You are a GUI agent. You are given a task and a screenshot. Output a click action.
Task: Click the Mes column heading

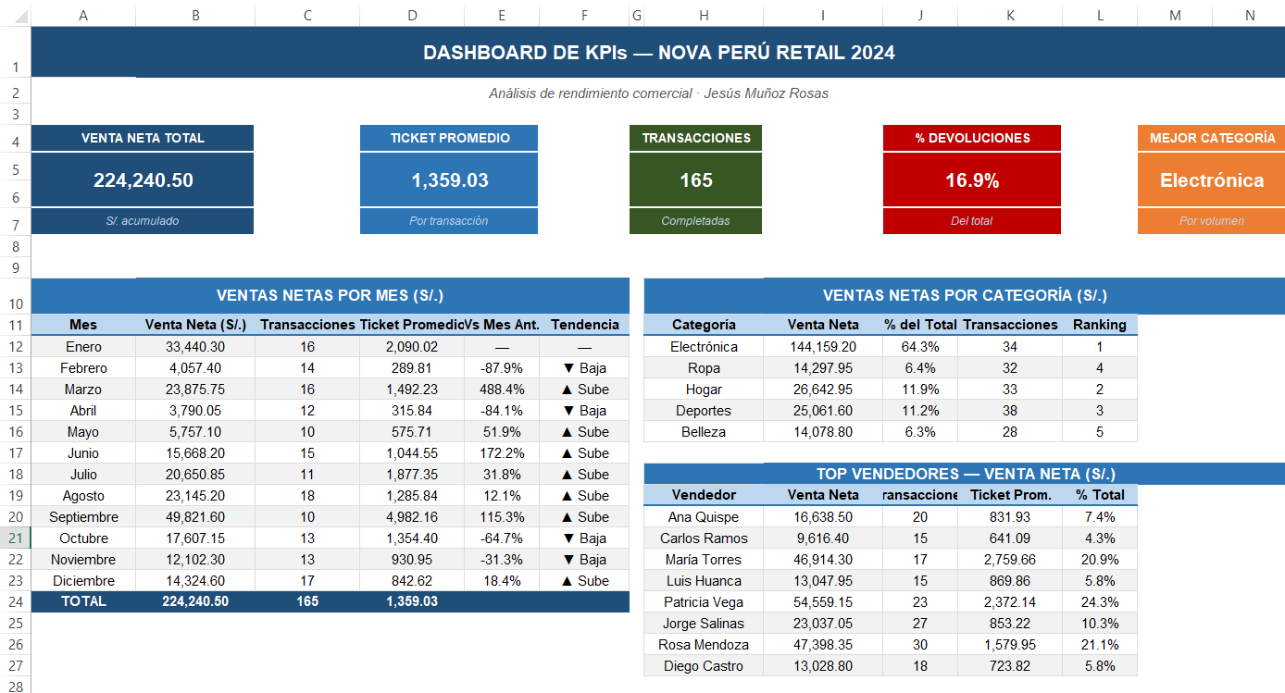[83, 325]
